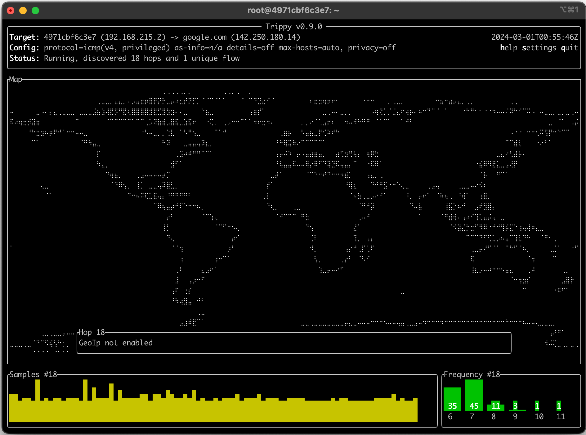Click the help shortcut label
This screenshot has height=435, width=586.
508,48
